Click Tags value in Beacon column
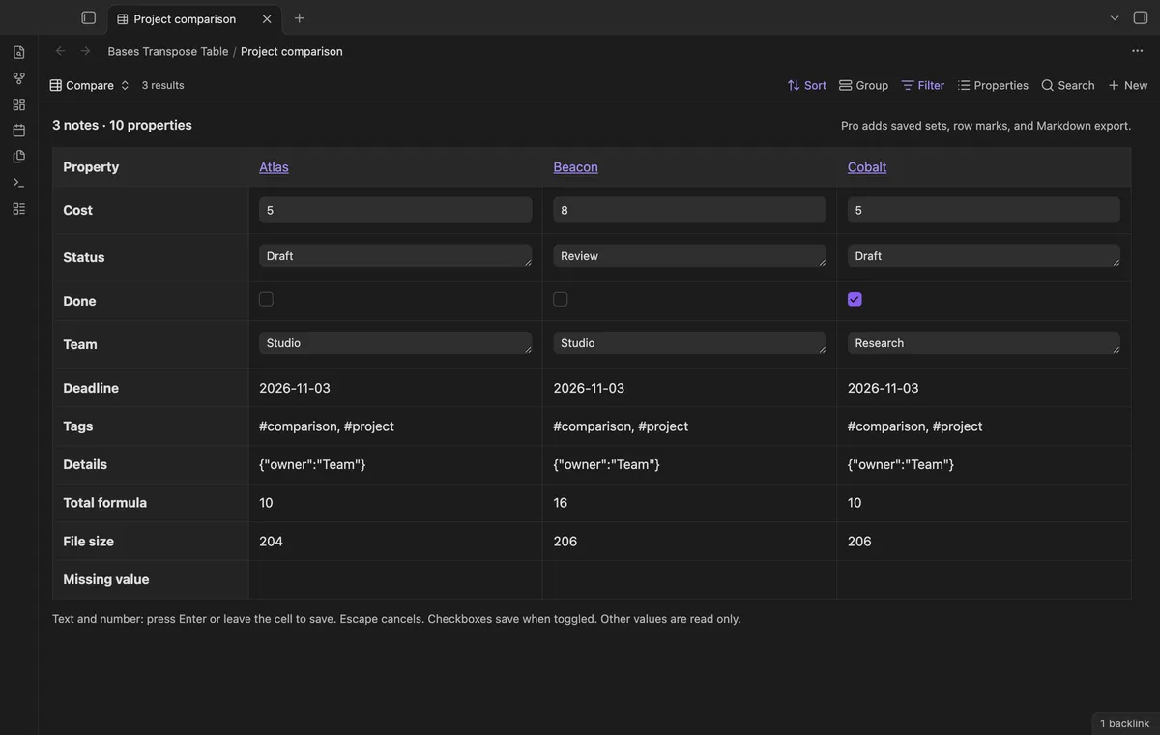Screen dimensions: 1160x735 (622, 426)
